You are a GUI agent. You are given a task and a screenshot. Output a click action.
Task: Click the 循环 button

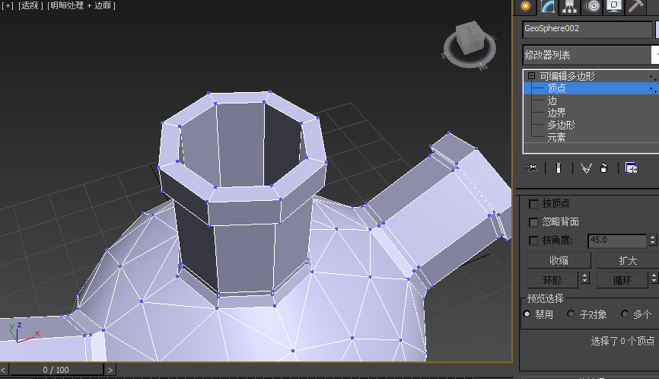tap(622, 280)
